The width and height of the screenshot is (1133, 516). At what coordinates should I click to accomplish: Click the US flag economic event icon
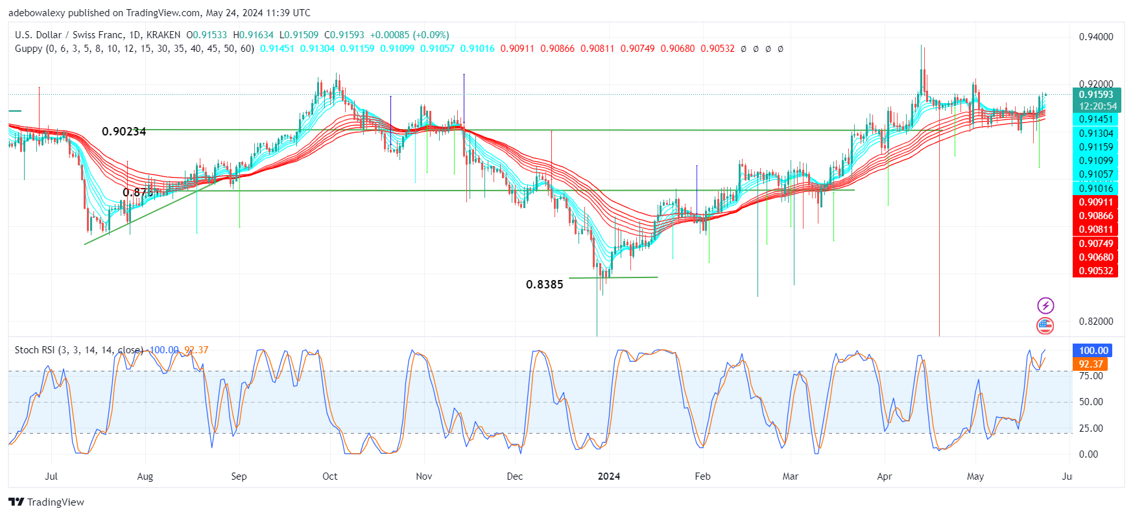pos(1045,326)
